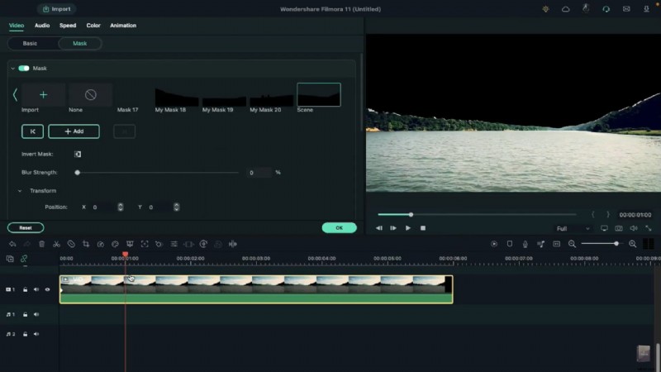Click the render preview icon in the timeline toolbar
This screenshot has width=661, height=372.
pos(494,244)
